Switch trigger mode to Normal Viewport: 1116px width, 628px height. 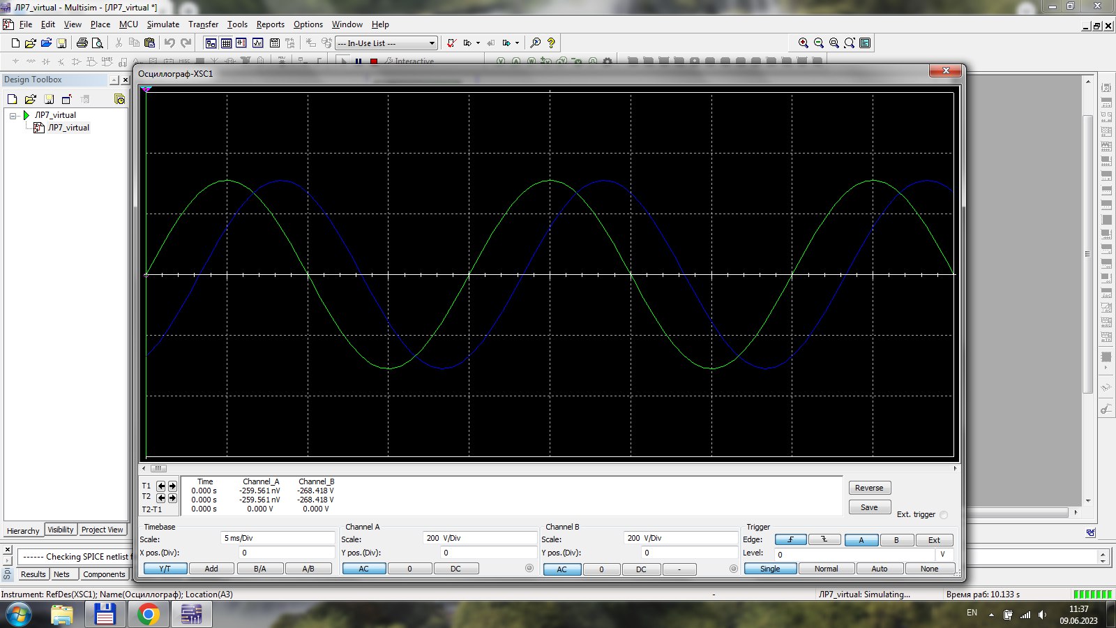click(826, 569)
